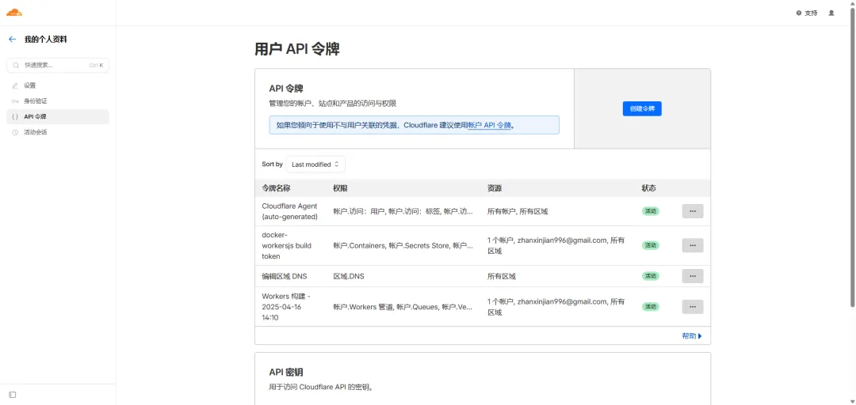Click the 状态 column header
The height and width of the screenshot is (405, 856).
649,188
